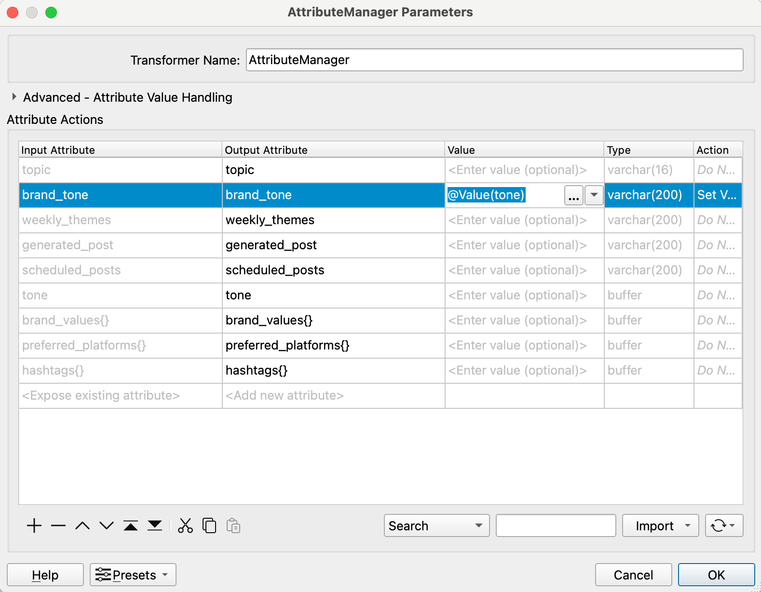Open the brand_tone value dropdown arrow
This screenshot has height=592, width=761.
pos(594,195)
